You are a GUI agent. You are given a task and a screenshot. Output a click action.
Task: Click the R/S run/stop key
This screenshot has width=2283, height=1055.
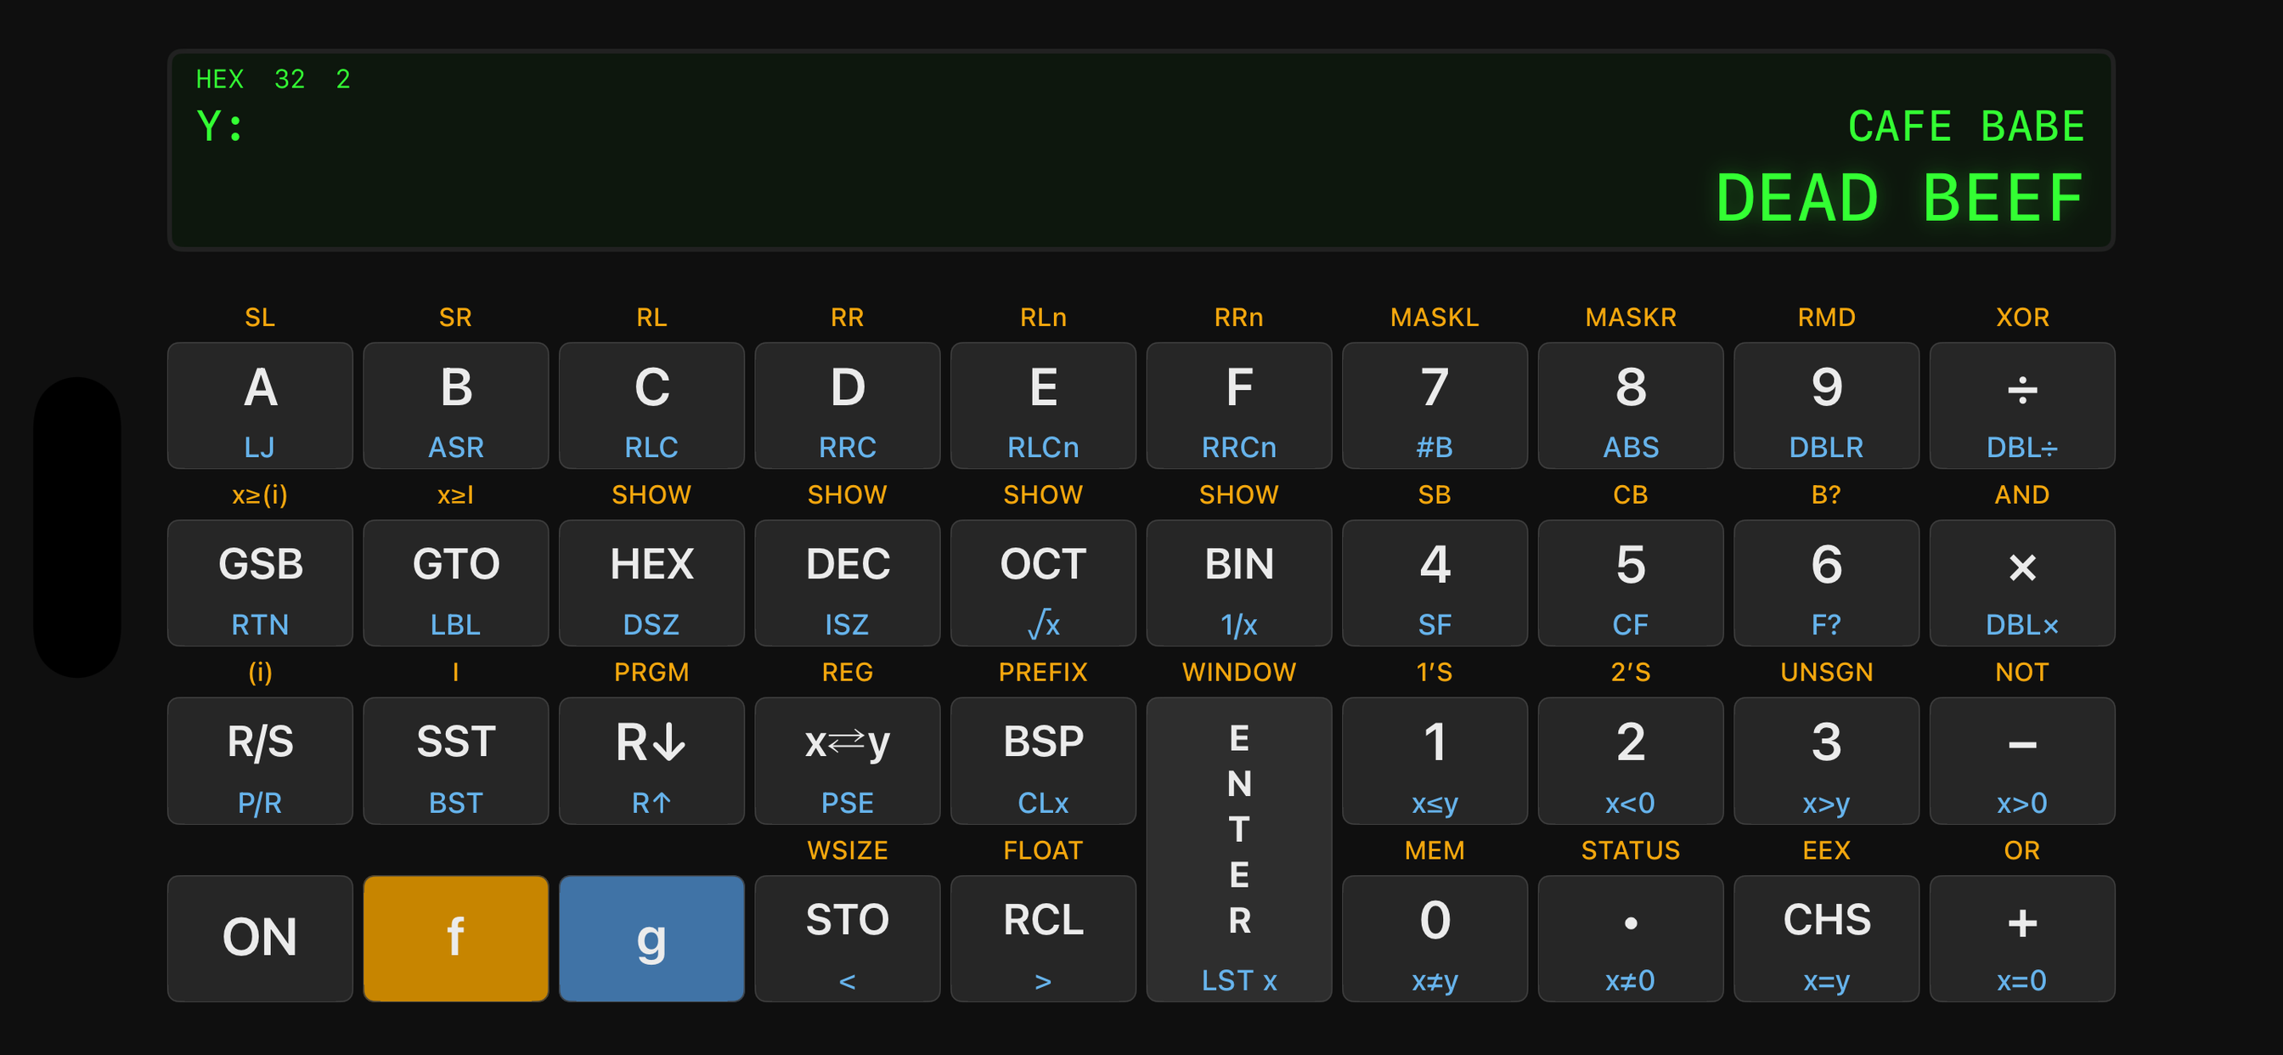point(260,760)
